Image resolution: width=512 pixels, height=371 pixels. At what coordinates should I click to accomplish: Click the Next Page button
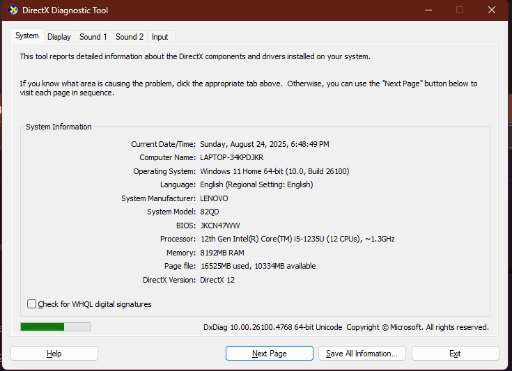click(270, 354)
